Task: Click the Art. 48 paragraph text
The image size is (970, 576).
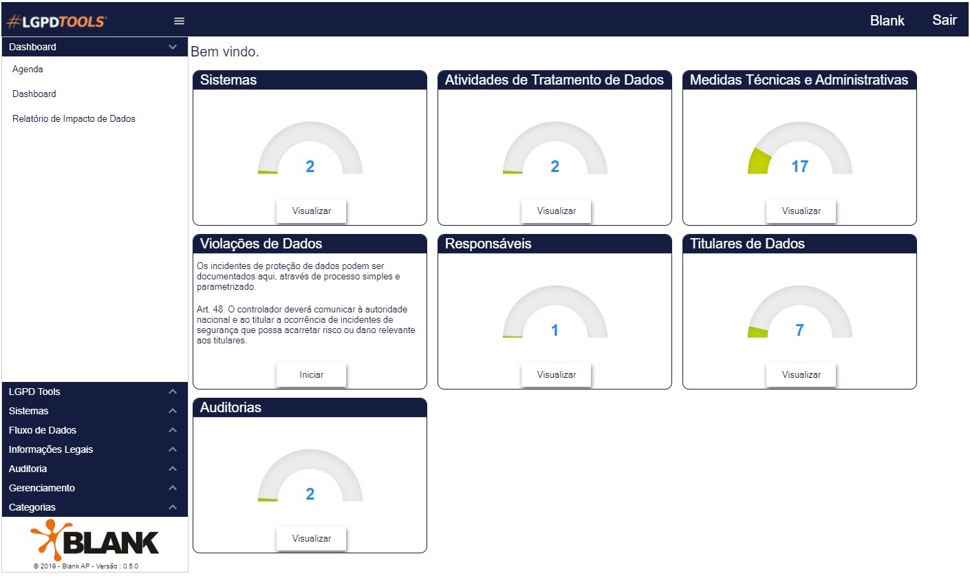Action: (x=306, y=325)
